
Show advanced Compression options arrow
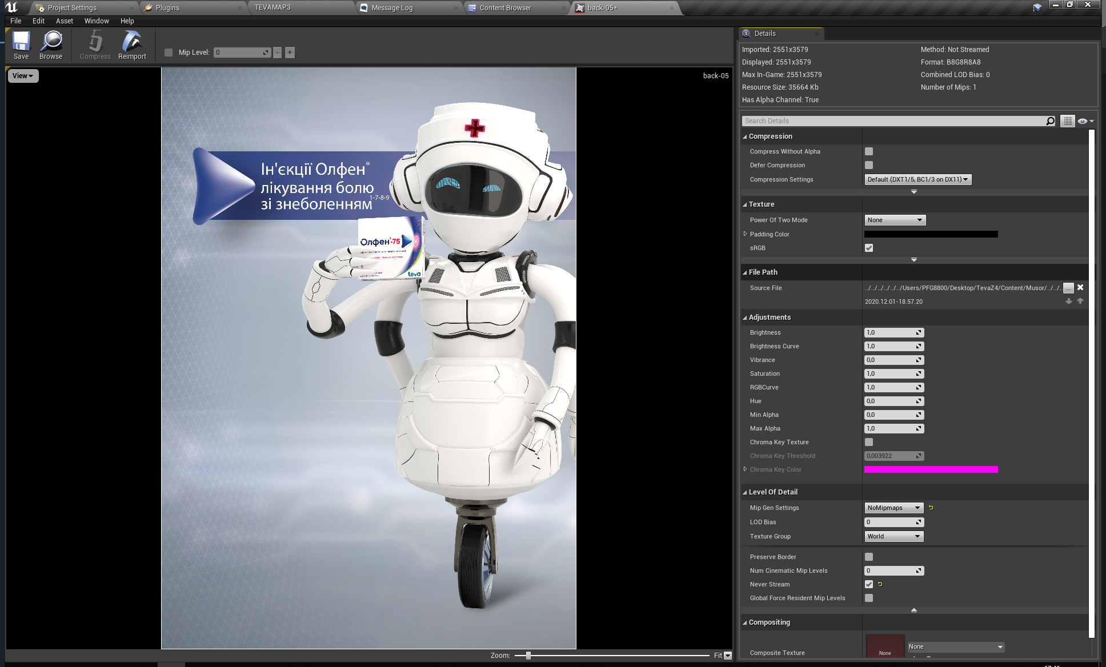pyautogui.click(x=914, y=192)
